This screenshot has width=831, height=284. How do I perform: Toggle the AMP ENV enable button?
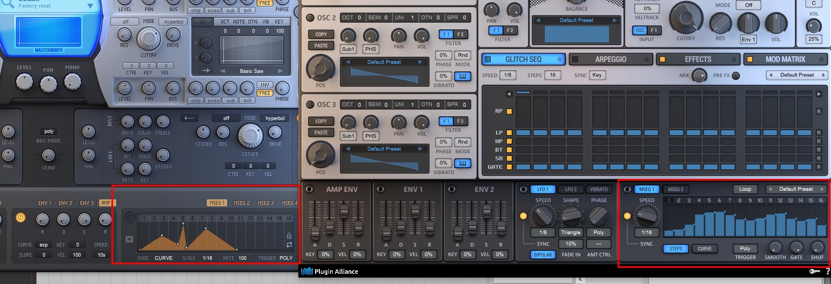point(309,189)
